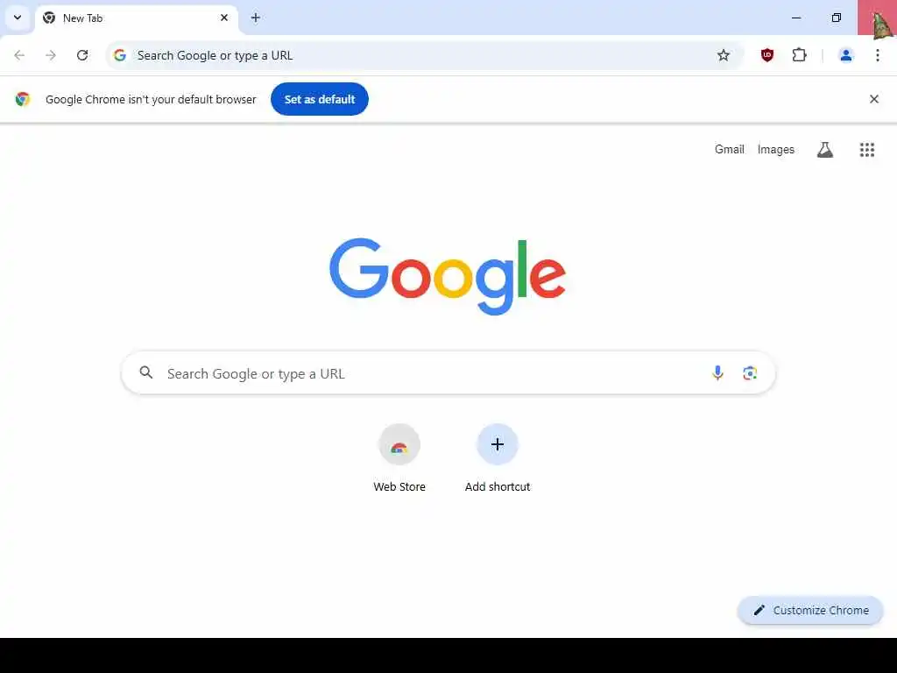Open the Images link
This screenshot has height=673, width=897.
tap(776, 149)
